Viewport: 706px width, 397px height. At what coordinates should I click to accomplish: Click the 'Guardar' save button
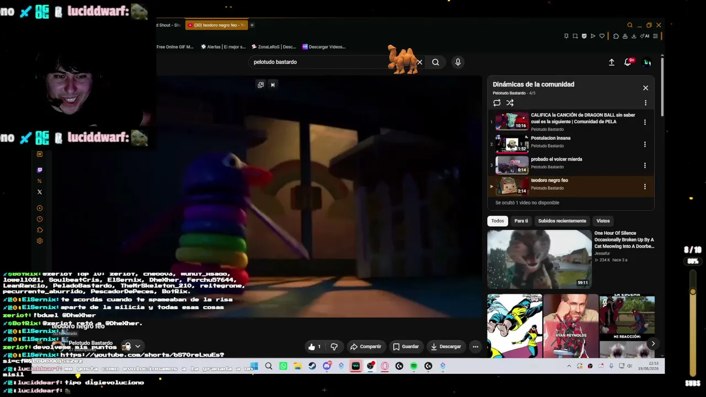405,347
